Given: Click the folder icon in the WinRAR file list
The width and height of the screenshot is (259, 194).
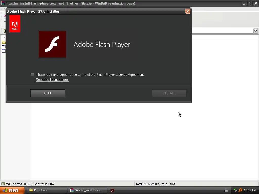Looking at the screenshot, I should (x=4, y=42).
